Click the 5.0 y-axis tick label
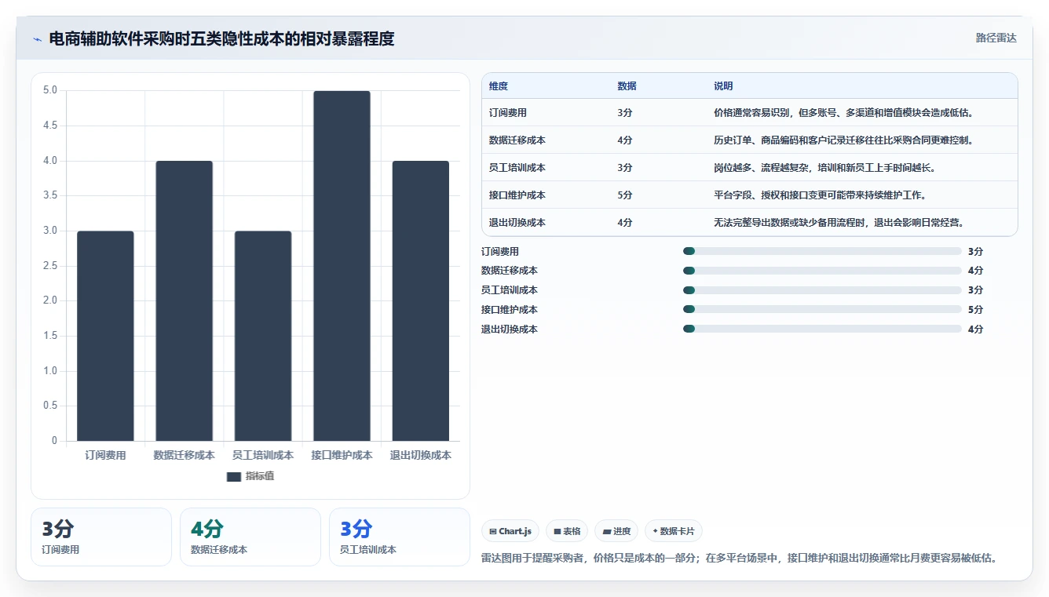The width and height of the screenshot is (1049, 597). (50, 90)
